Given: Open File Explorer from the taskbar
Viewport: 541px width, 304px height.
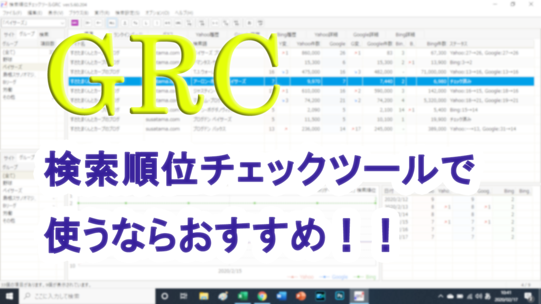Looking at the screenshot, I should [203, 296].
